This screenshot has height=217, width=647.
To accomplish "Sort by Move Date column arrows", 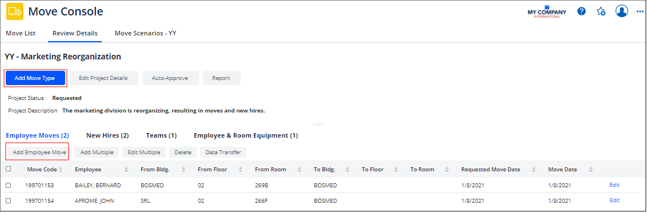I will [x=591, y=170].
